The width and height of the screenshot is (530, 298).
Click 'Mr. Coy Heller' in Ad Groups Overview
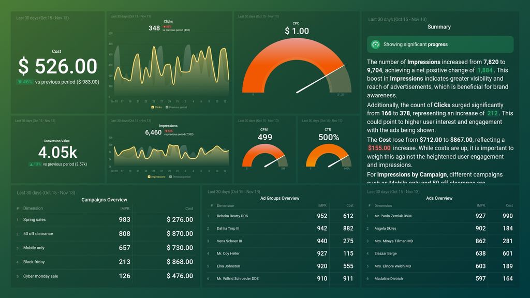228,254
